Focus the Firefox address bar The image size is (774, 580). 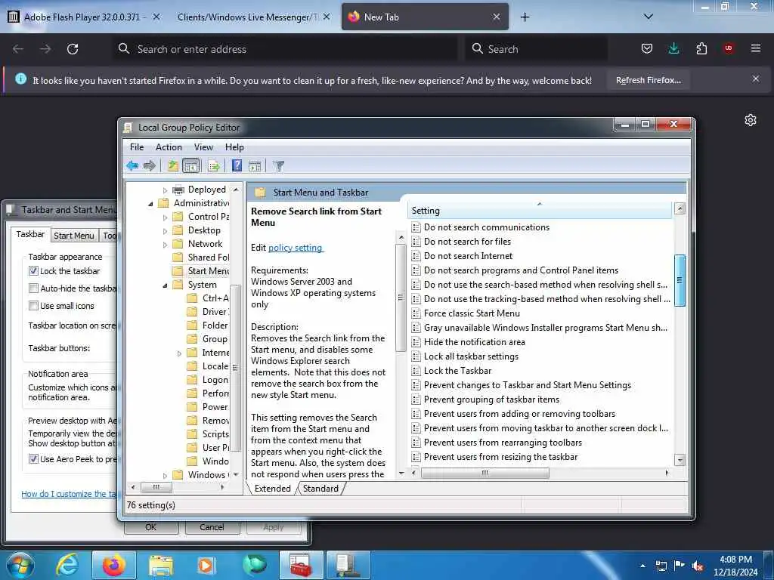(285, 49)
